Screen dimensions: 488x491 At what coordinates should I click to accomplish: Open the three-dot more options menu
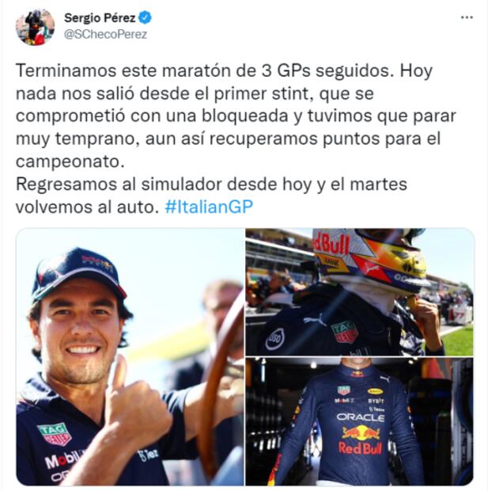coord(467,17)
